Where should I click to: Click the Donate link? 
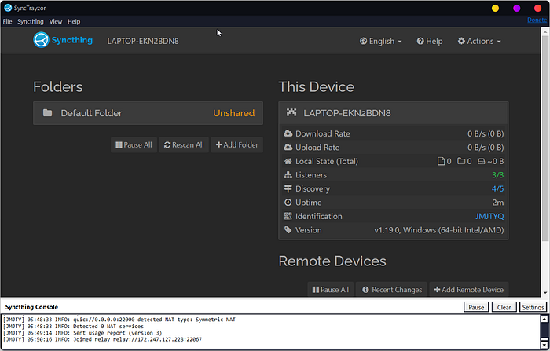pos(537,20)
